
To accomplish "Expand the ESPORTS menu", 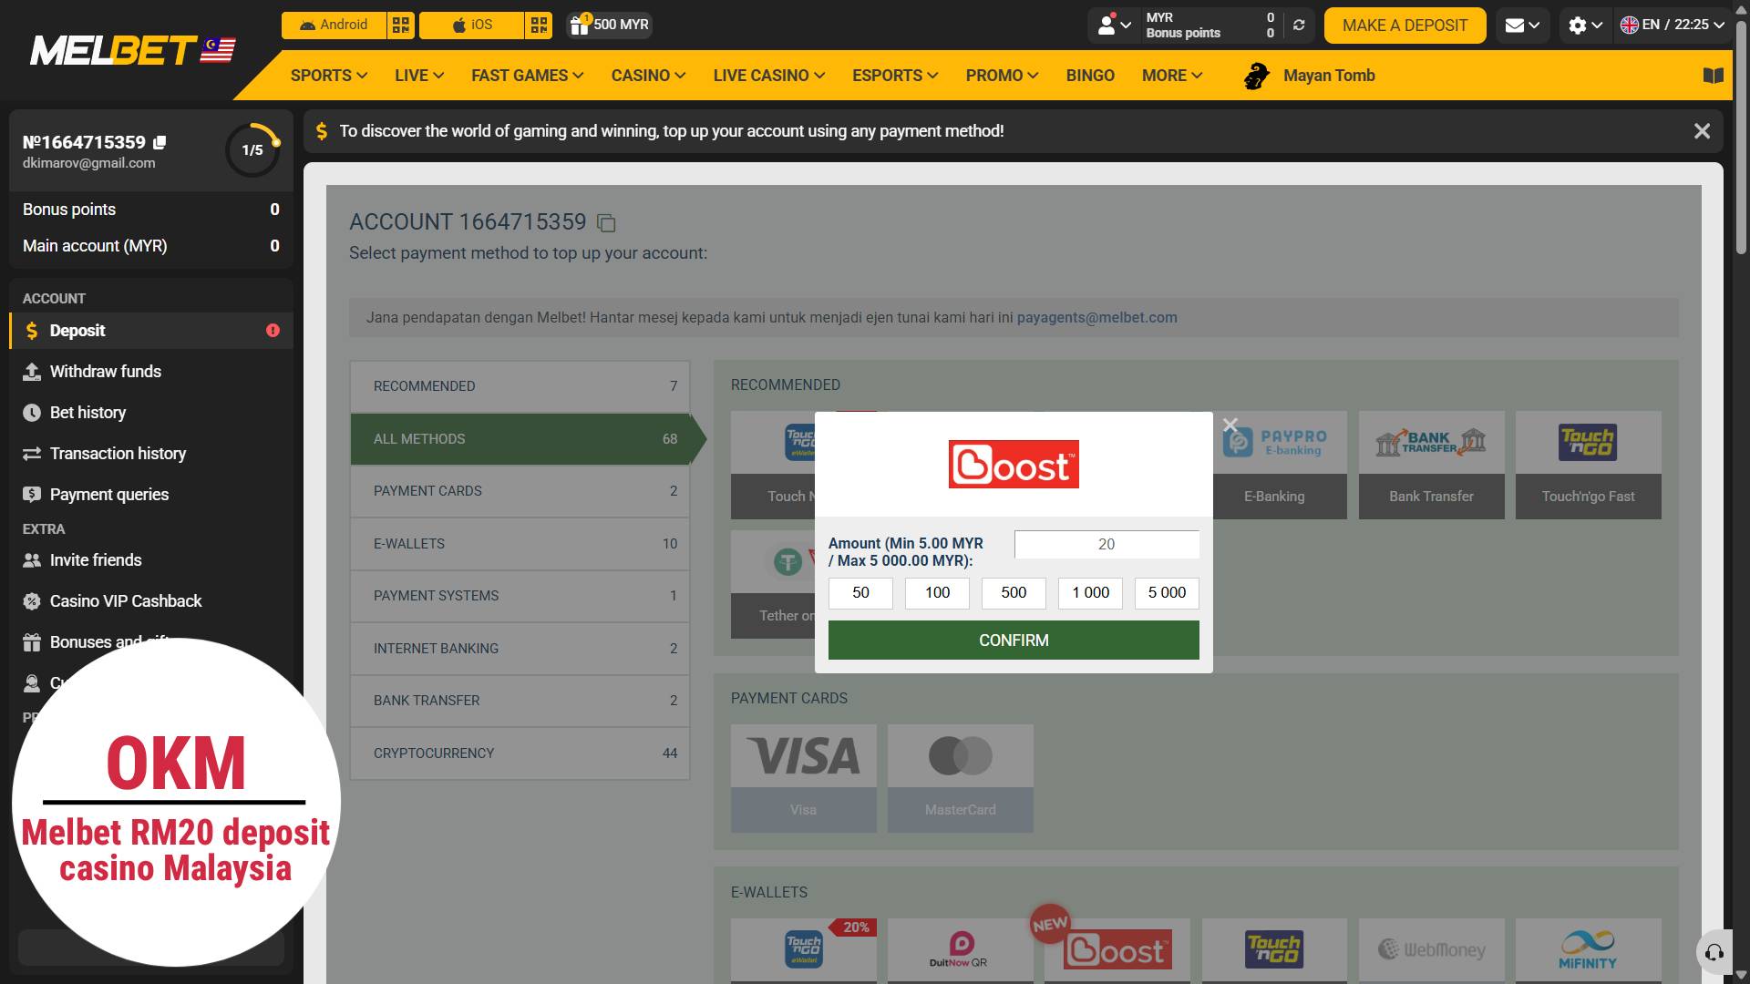I will [x=895, y=76].
